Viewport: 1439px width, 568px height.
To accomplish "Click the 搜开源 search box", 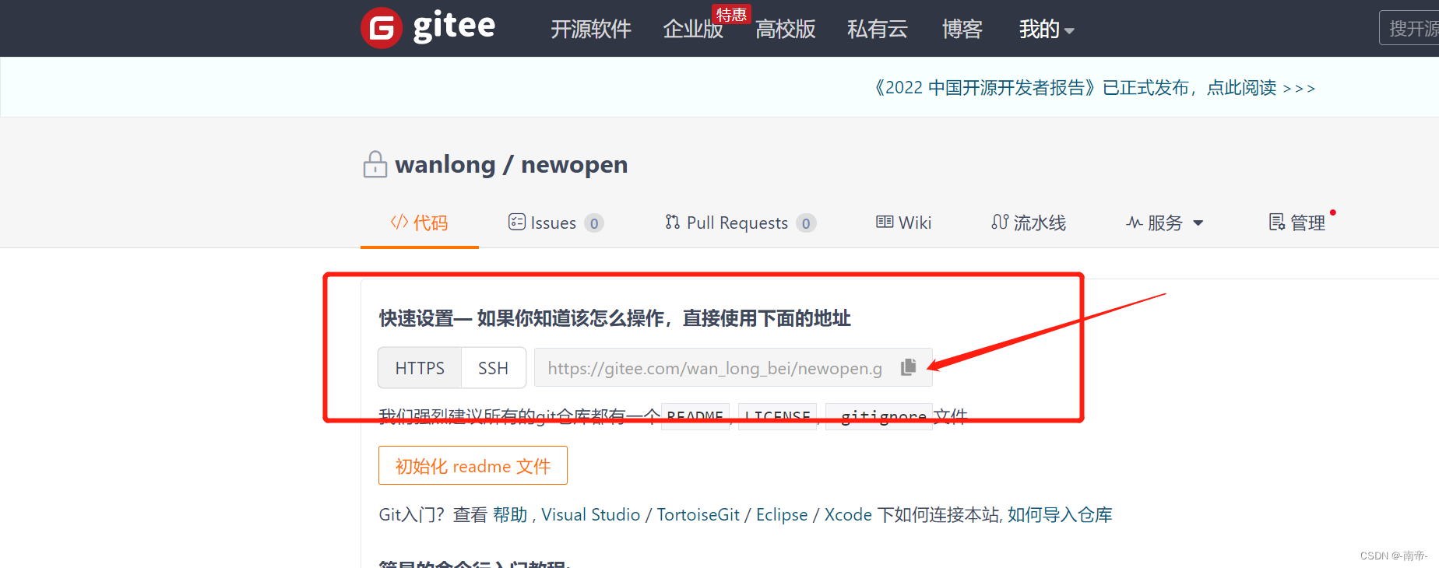I will [1409, 28].
